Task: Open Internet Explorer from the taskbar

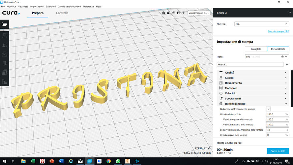Action: tap(71, 161)
